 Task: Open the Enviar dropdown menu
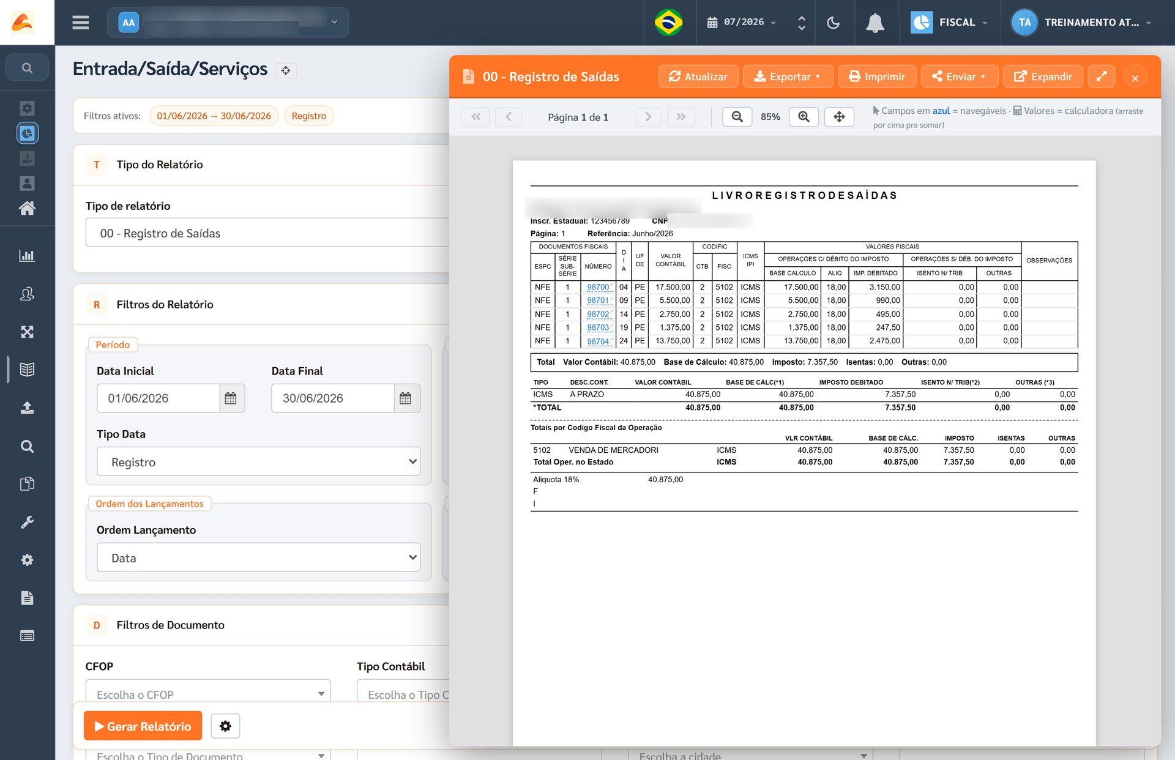coord(959,76)
